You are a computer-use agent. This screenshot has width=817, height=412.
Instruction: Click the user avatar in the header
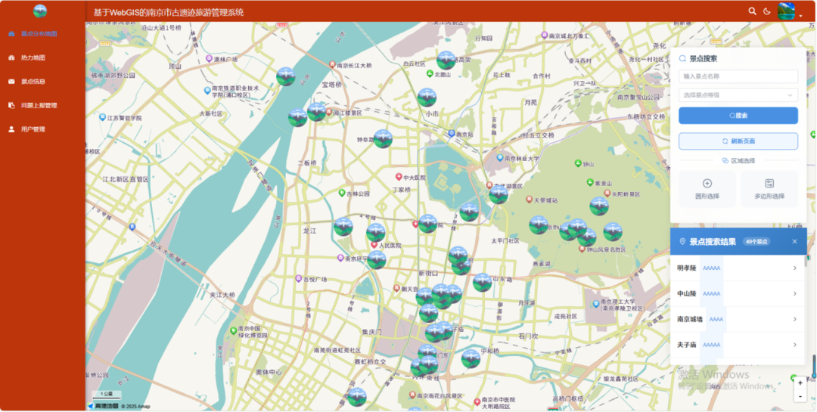786,11
